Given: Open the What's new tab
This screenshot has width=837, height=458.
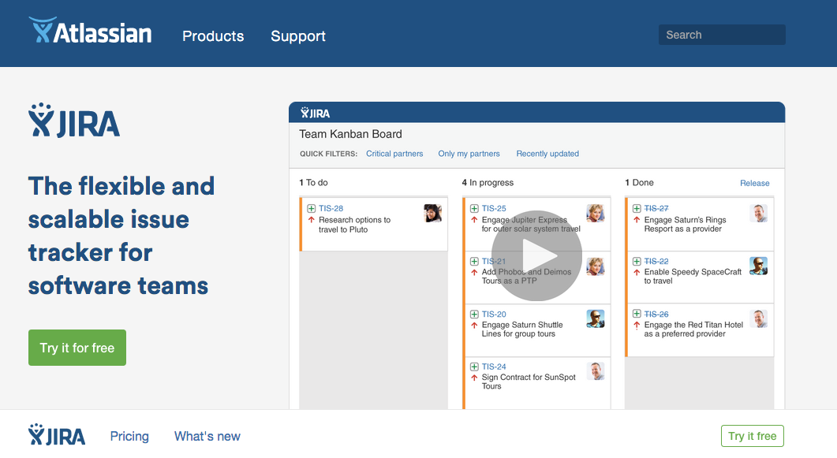Looking at the screenshot, I should tap(207, 436).
